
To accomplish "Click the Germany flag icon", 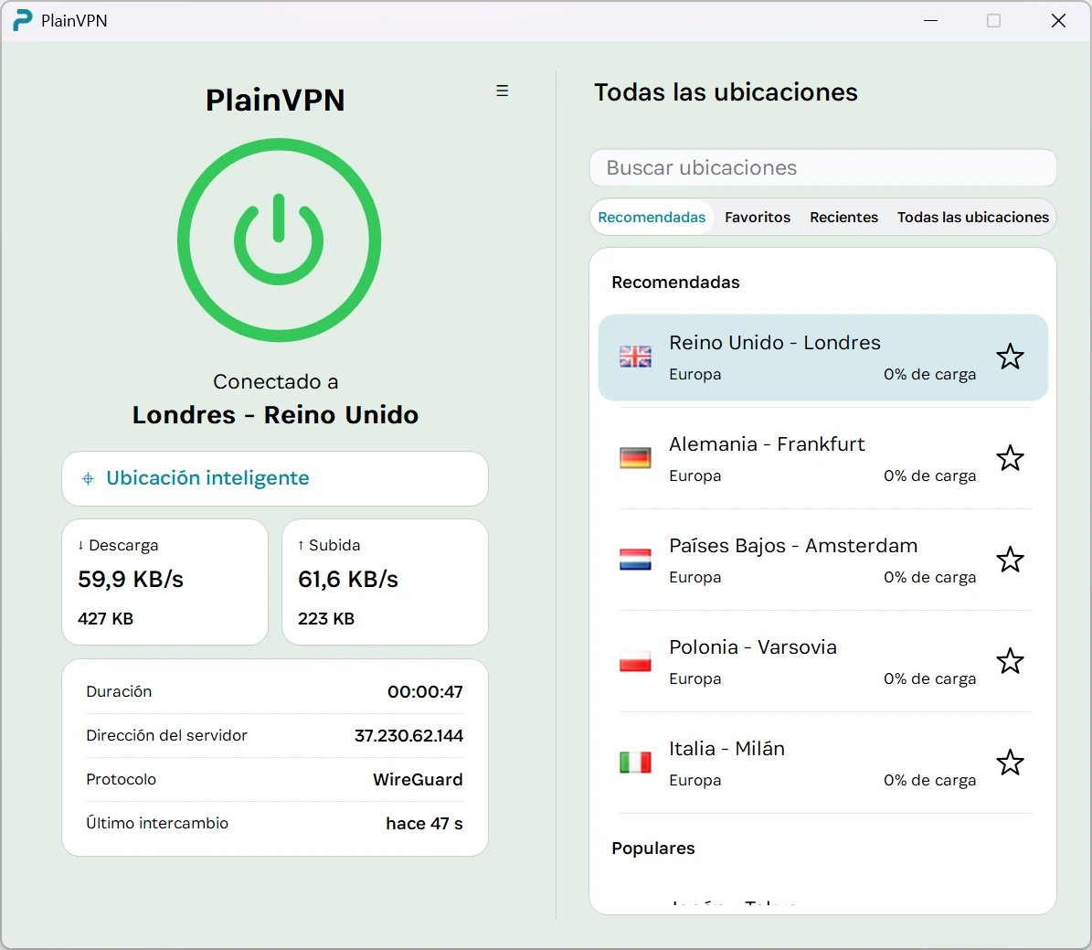I will pos(635,459).
